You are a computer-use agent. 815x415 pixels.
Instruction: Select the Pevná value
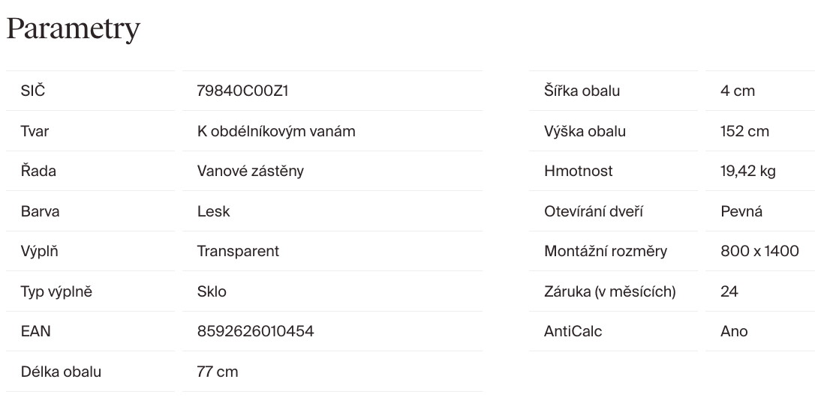(x=741, y=211)
